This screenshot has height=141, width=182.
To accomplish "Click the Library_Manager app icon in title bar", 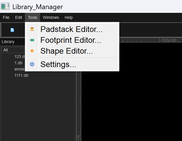I will [x=5, y=6].
